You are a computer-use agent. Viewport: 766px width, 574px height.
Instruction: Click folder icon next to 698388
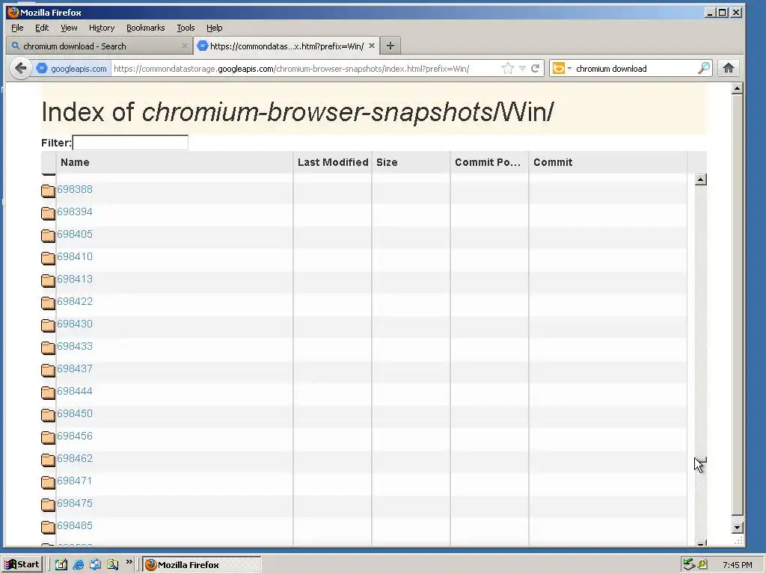(x=48, y=191)
